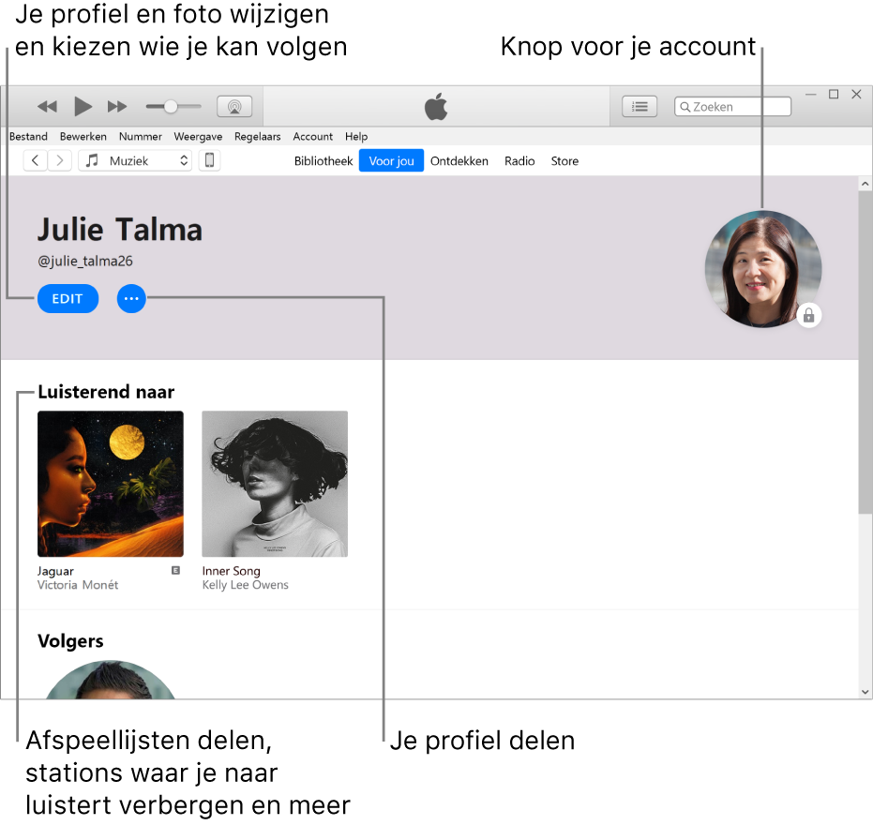Open the Help menu
The height and width of the screenshot is (825, 873).
(356, 136)
